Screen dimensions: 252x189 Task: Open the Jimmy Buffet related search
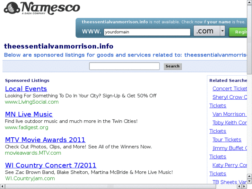tap(230, 148)
